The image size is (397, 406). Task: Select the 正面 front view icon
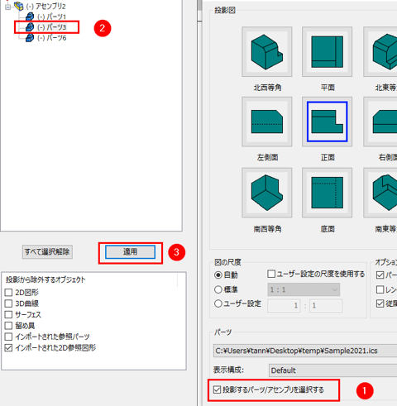coord(327,122)
